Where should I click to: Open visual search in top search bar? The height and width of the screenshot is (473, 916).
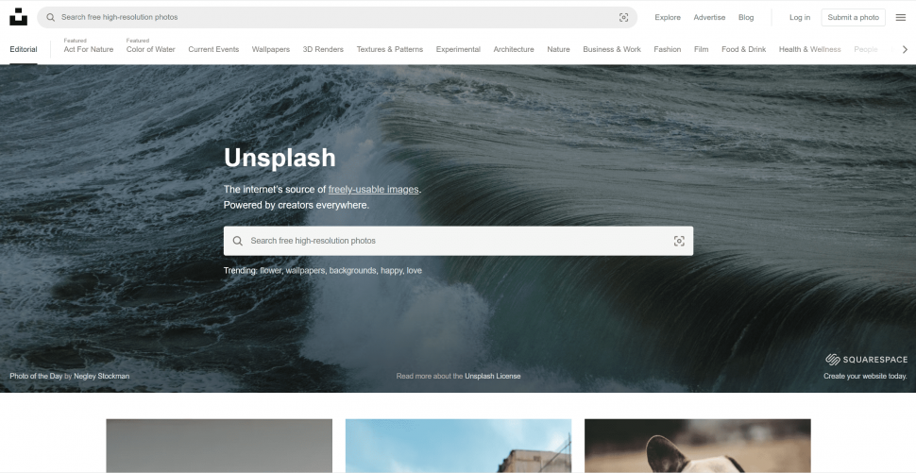click(x=623, y=18)
